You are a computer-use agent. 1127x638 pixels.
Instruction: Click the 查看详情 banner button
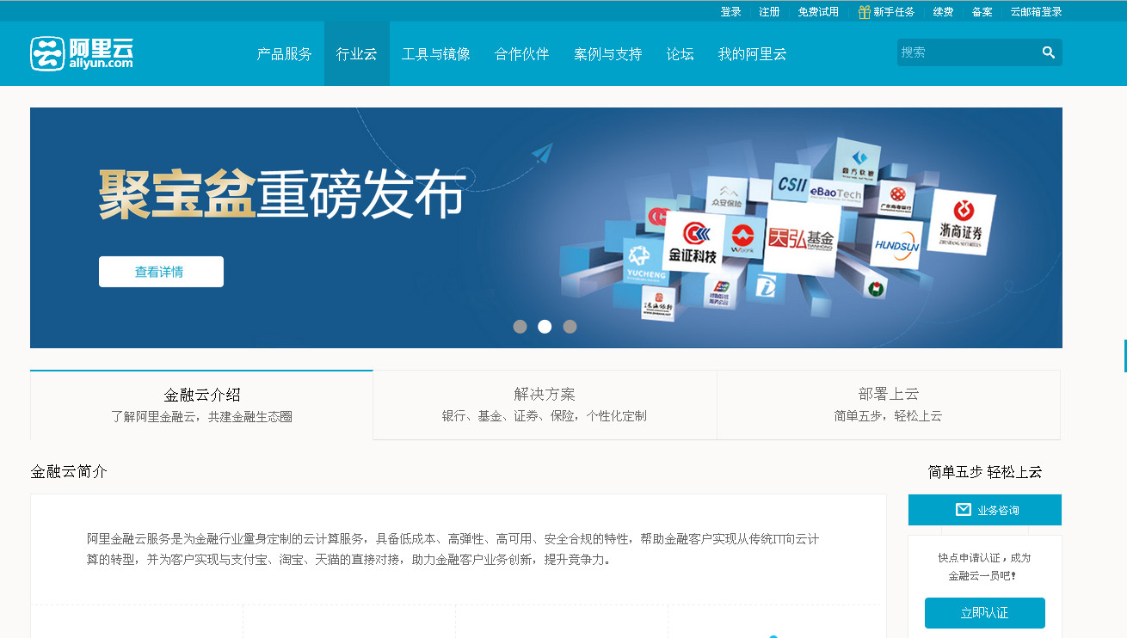[161, 272]
